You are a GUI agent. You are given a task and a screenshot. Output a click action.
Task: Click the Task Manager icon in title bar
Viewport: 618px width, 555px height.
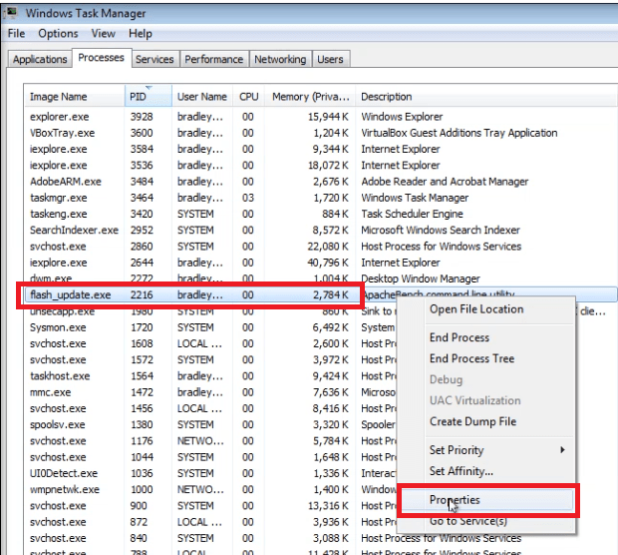(12, 13)
